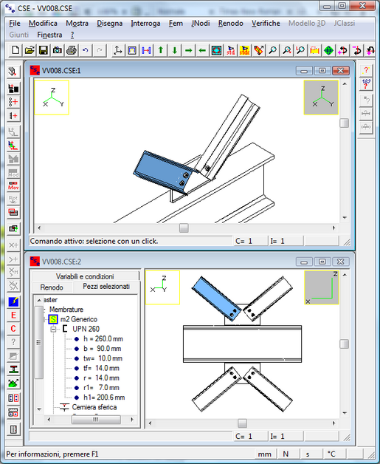Switch to the Renodo tab
Screen dimensions: 380x464
[52, 287]
